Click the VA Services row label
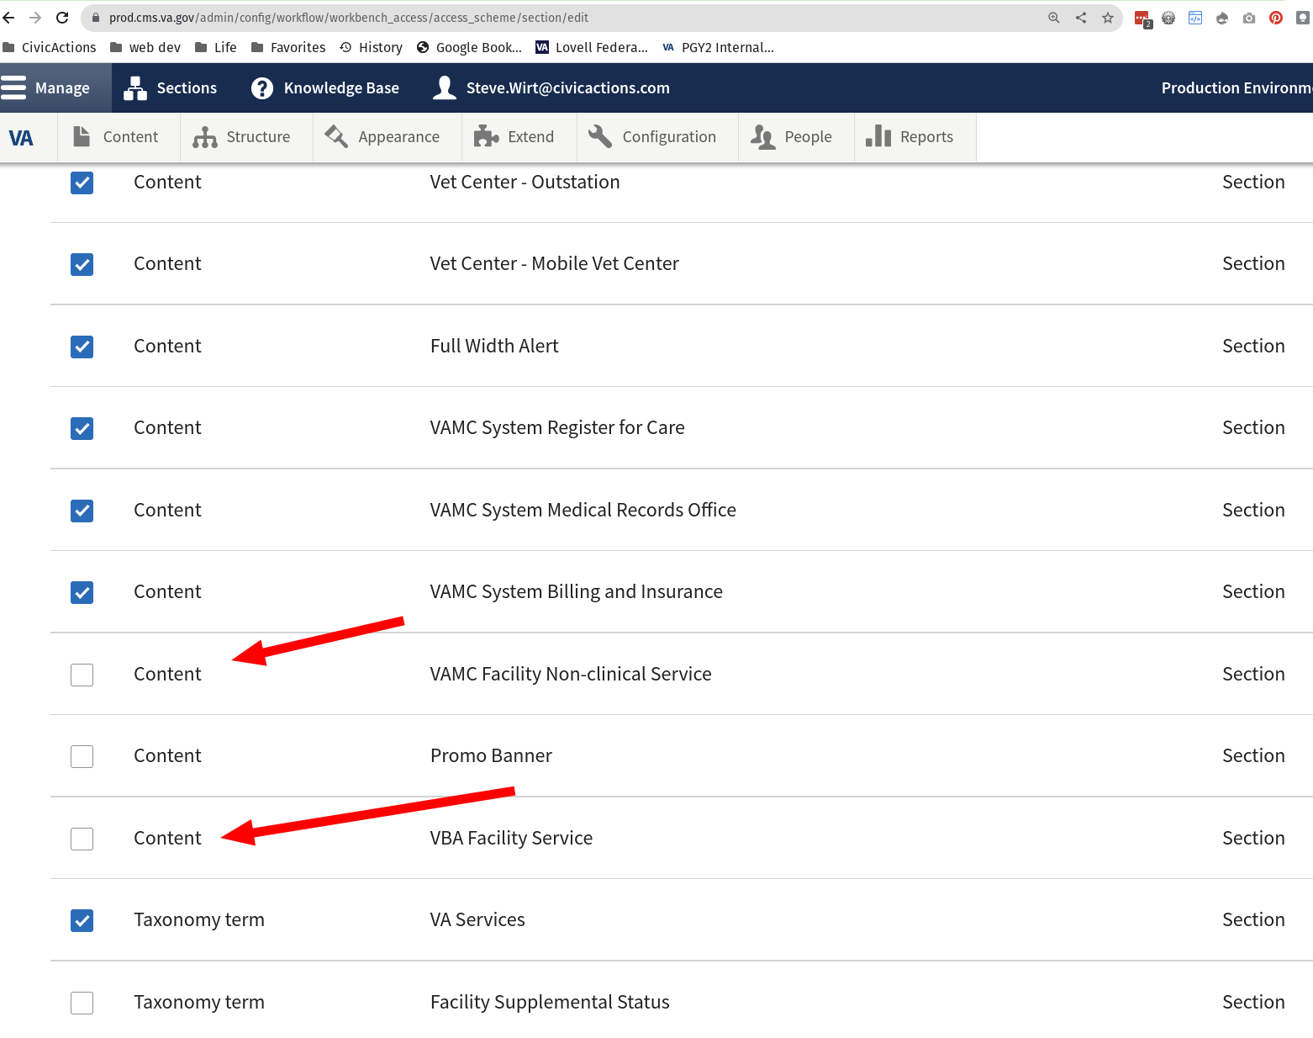The image size is (1313, 1038). coord(477,920)
